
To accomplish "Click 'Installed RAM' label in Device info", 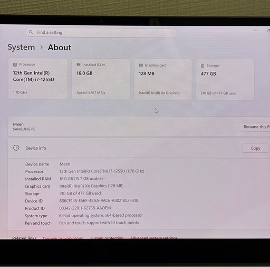I will coord(38,179).
